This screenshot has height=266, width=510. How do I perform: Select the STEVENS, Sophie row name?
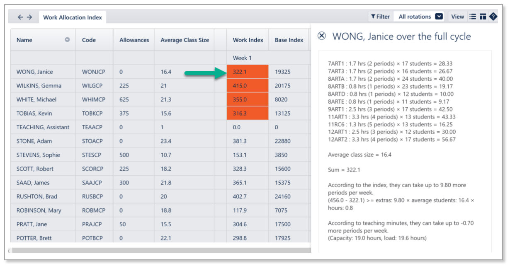pos(38,155)
